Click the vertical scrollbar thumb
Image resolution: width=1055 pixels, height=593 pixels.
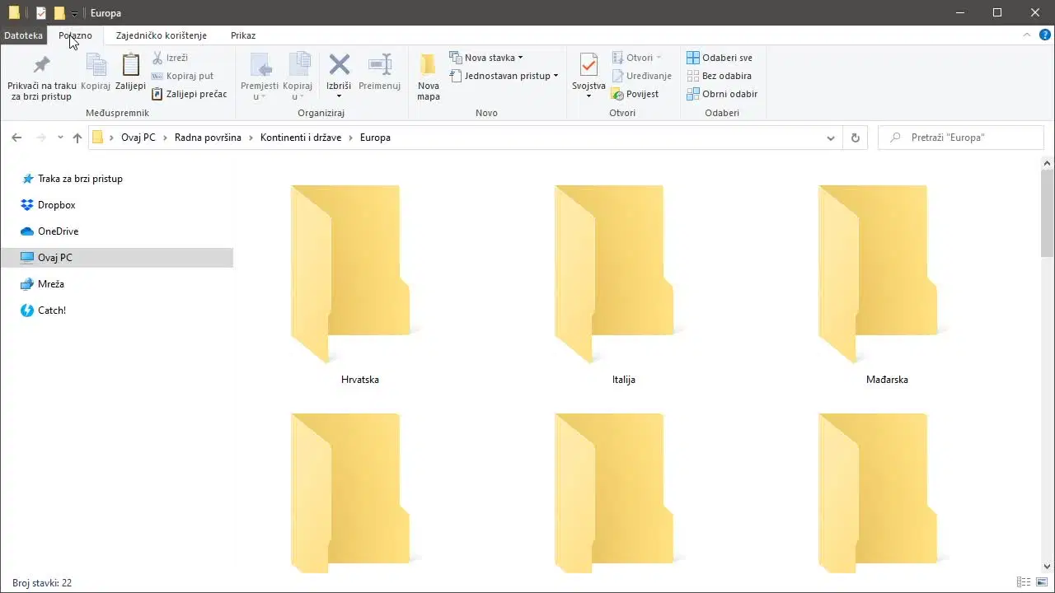pyautogui.click(x=1048, y=212)
